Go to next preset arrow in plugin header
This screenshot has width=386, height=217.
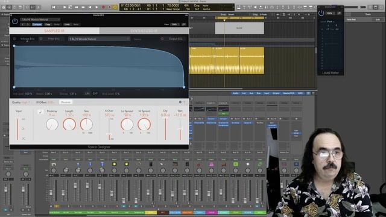click(x=28, y=24)
